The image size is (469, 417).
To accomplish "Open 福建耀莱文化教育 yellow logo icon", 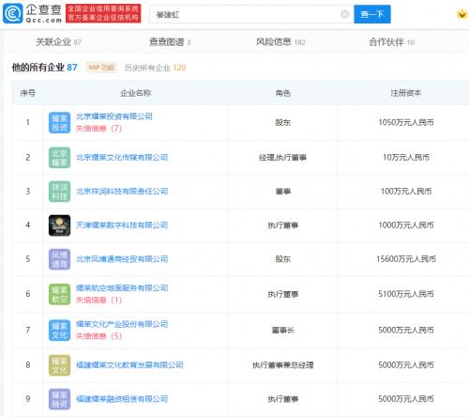I will coord(59,365).
